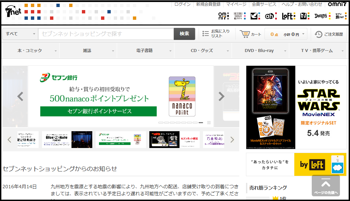The height and width of the screenshot is (201, 350).
Task: Go back in the thumbnail strip
Action: pyautogui.click(x=9, y=140)
